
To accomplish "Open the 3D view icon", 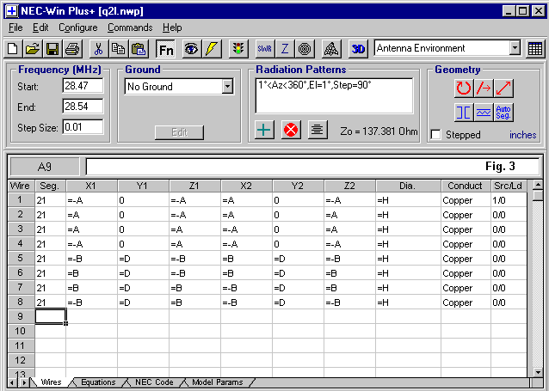I will pyautogui.click(x=359, y=49).
